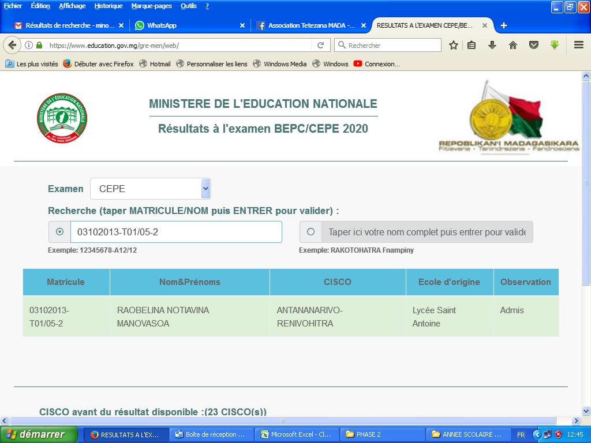The image size is (591, 443).
Task: Go to the Firefox home page
Action: pos(513,45)
